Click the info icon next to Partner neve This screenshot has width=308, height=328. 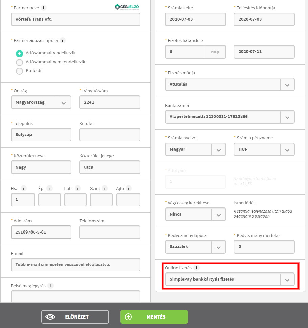[44, 8]
